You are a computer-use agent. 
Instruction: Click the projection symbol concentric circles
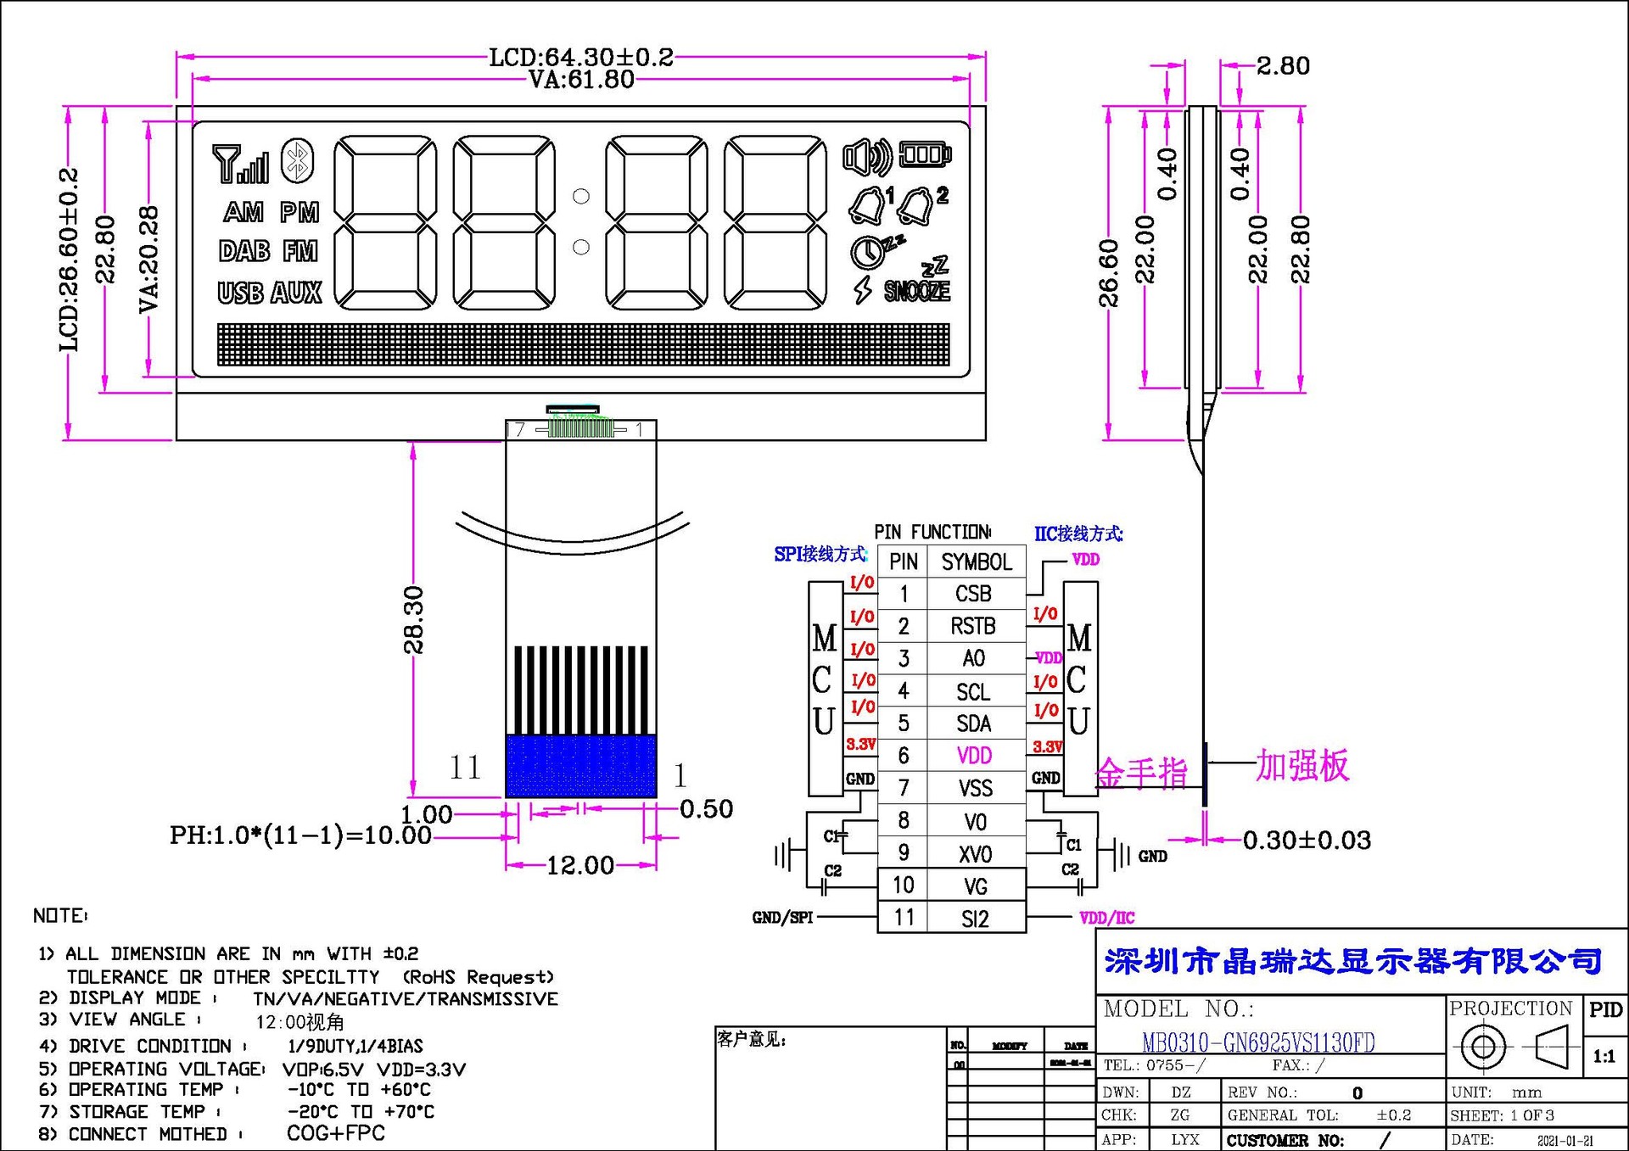click(1483, 1047)
